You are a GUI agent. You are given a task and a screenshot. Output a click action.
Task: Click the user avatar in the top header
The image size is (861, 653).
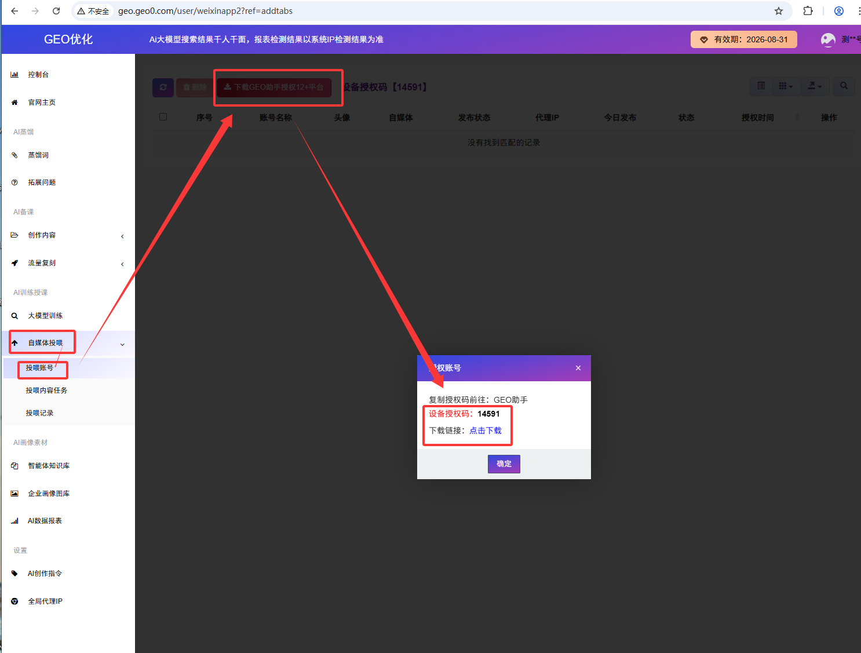point(828,39)
